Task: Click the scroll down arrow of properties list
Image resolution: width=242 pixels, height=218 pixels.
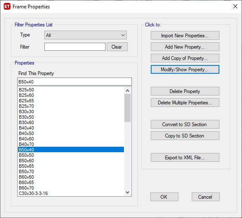Action: point(127,192)
